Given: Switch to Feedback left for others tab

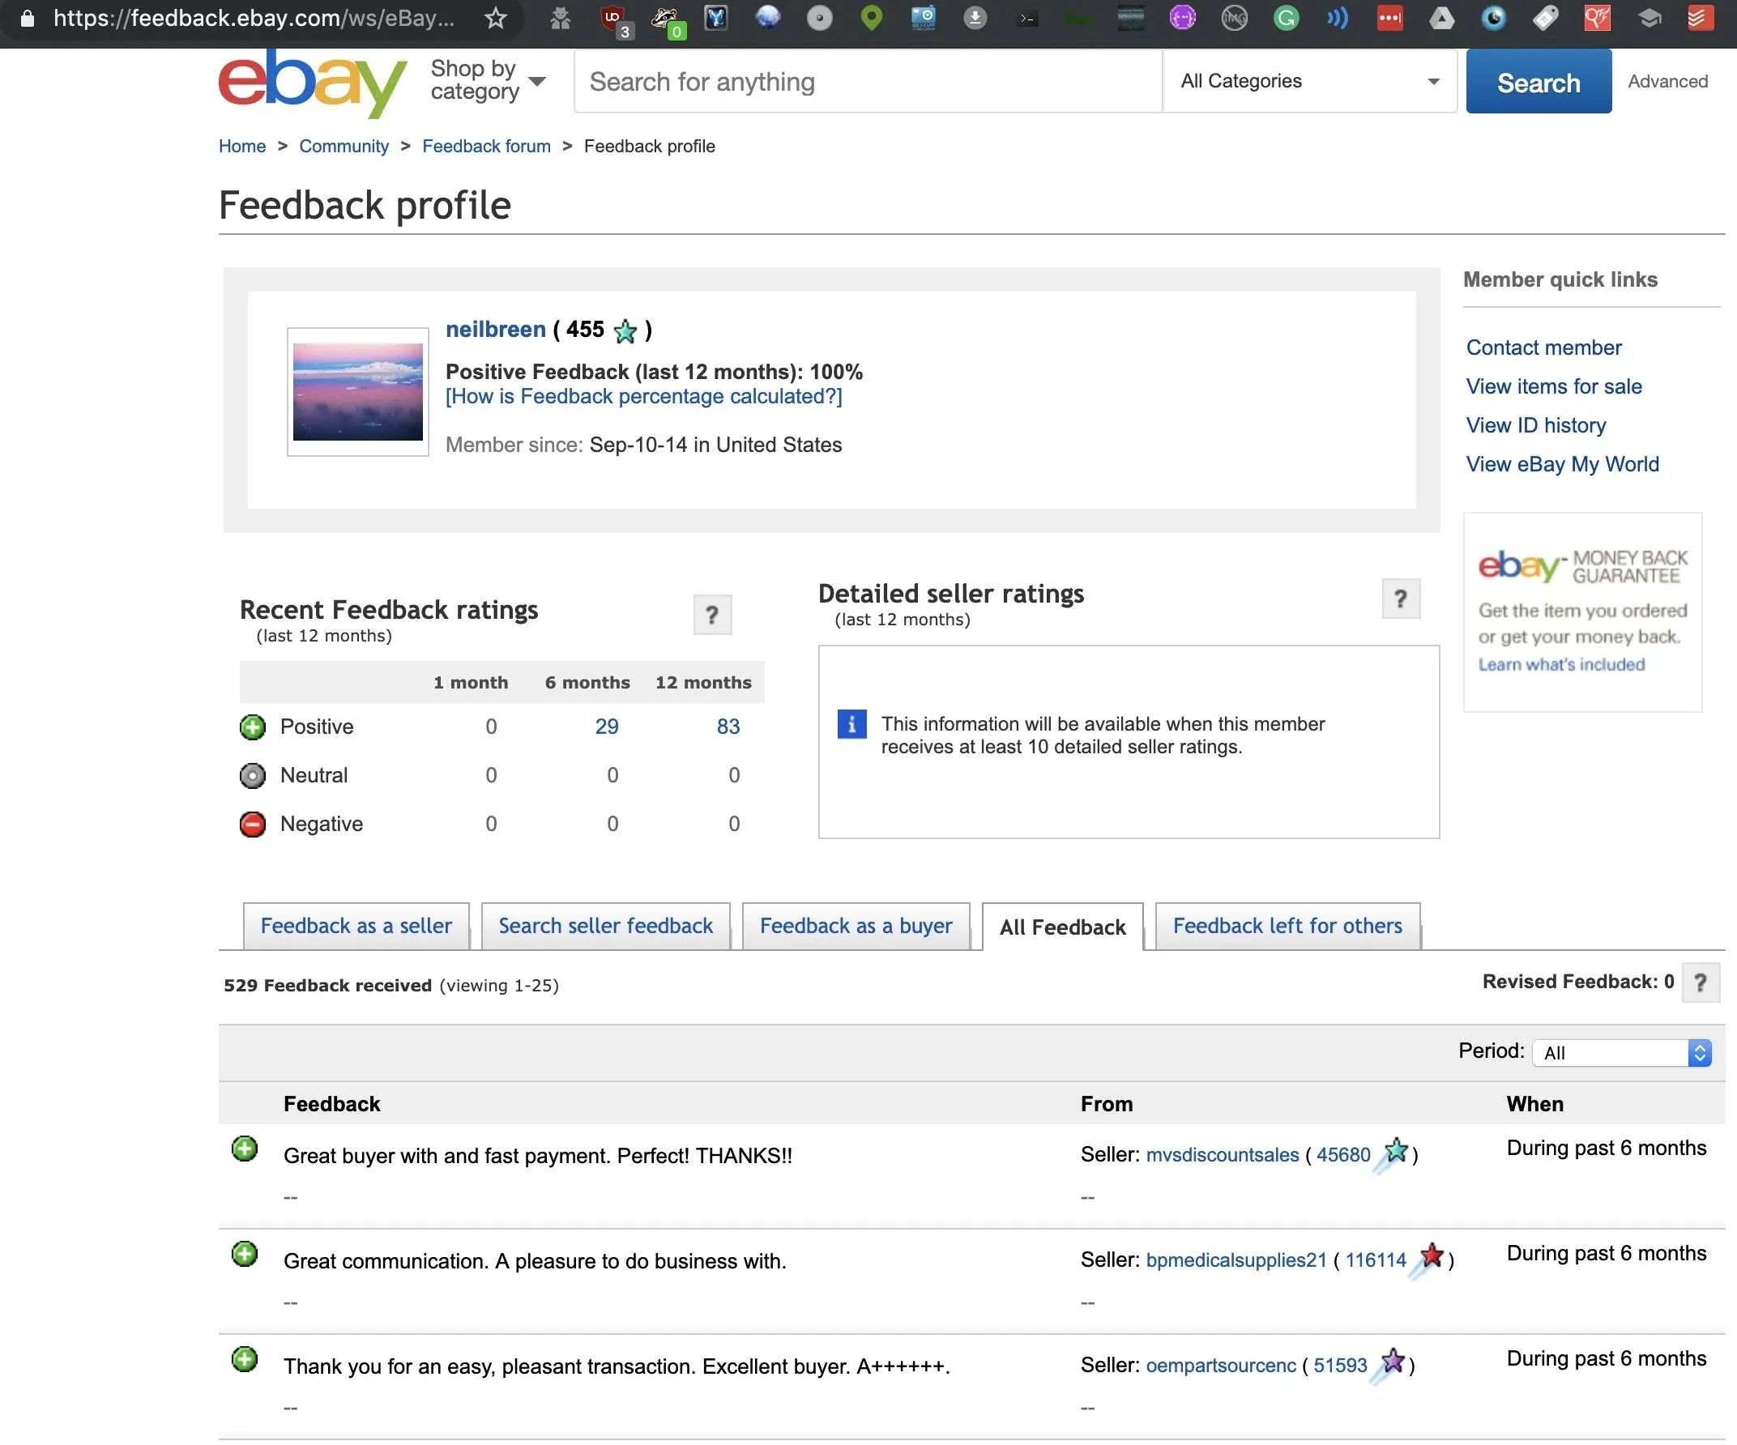Looking at the screenshot, I should [x=1287, y=927].
